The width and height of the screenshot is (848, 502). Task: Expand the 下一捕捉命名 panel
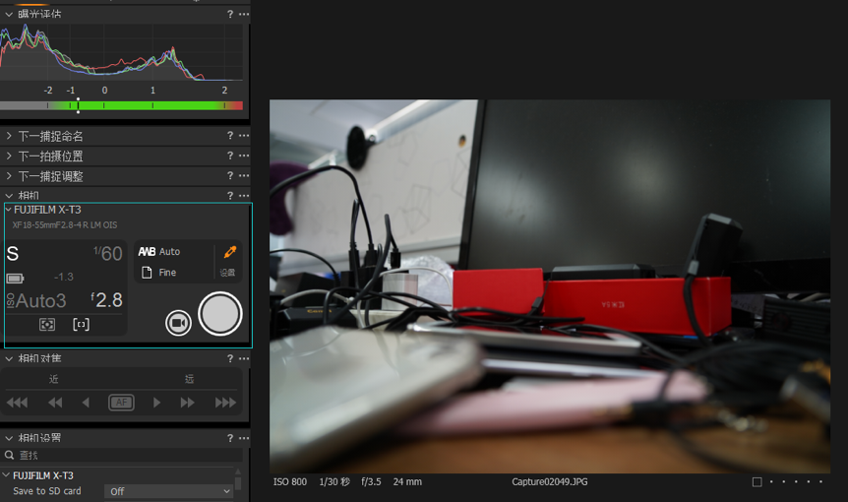(9, 135)
